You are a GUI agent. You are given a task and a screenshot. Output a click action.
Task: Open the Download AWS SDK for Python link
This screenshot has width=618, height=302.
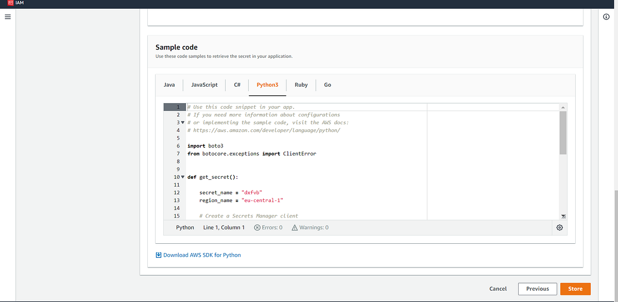pyautogui.click(x=202, y=255)
